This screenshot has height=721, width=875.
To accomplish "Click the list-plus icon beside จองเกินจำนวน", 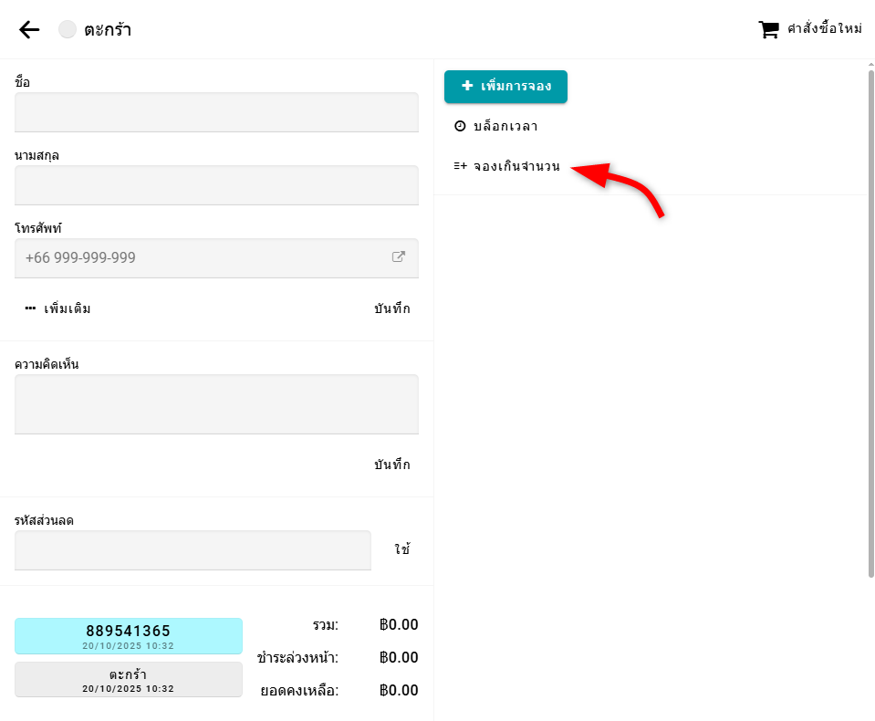I will (x=460, y=166).
